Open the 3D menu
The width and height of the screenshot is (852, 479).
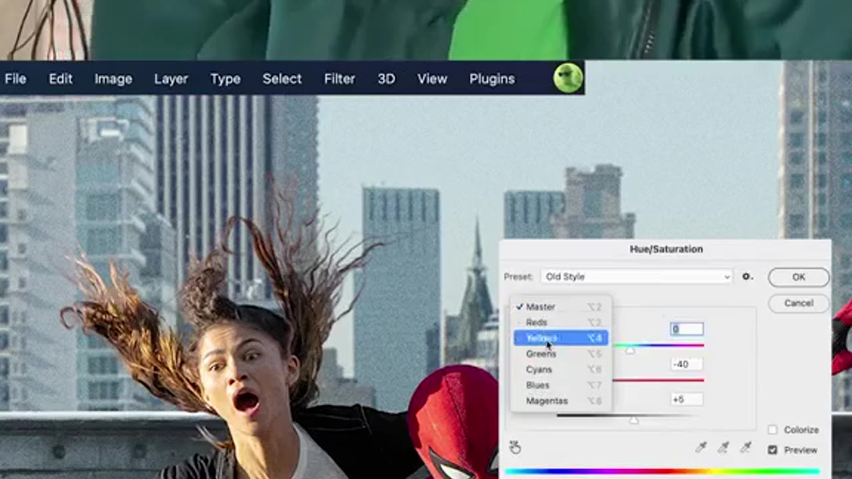(386, 79)
